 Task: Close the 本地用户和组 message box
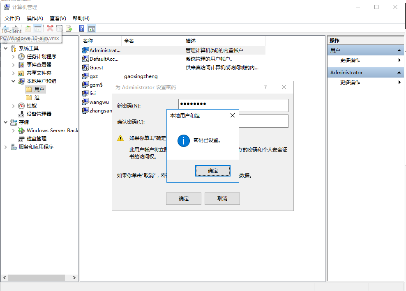click(x=233, y=115)
